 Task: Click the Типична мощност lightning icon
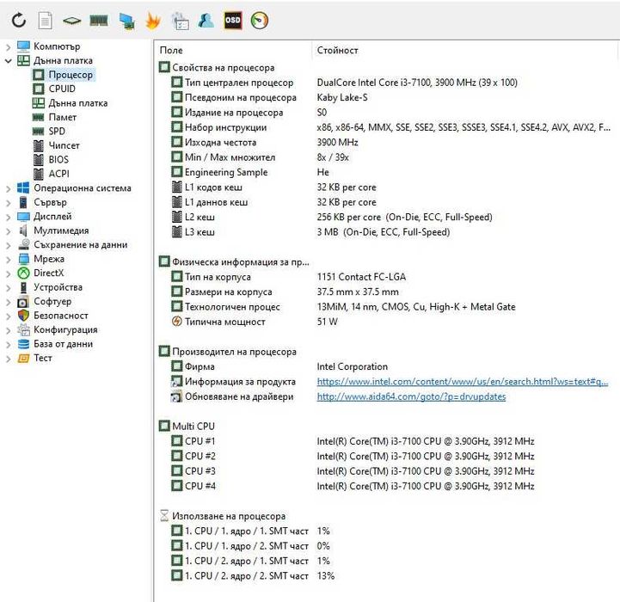(x=177, y=321)
